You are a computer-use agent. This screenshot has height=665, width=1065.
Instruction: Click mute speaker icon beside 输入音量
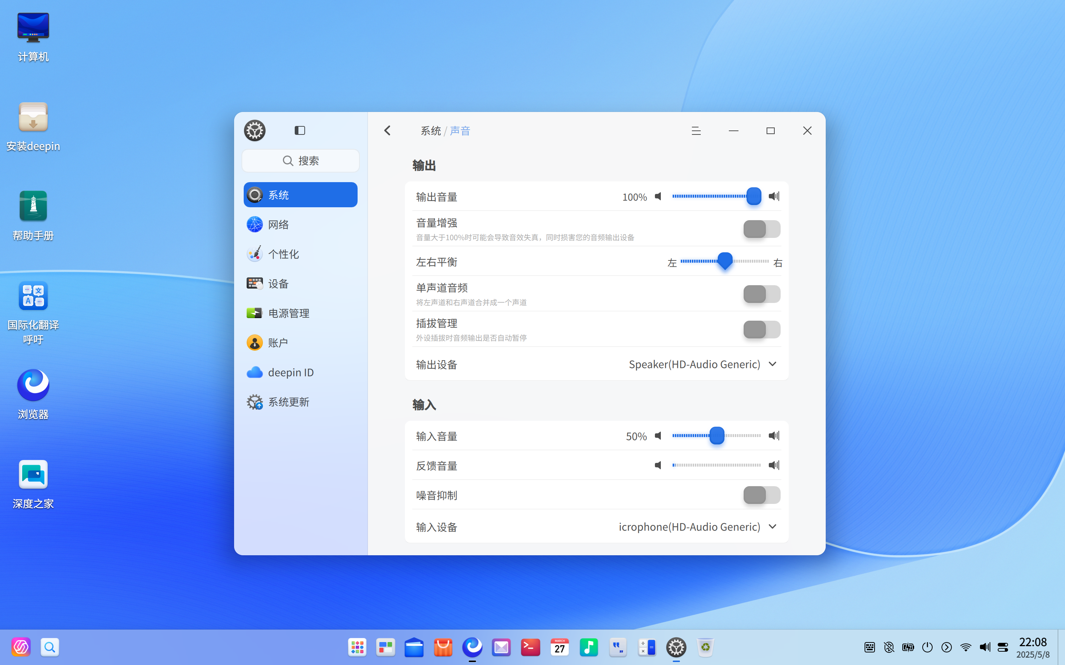tap(658, 436)
